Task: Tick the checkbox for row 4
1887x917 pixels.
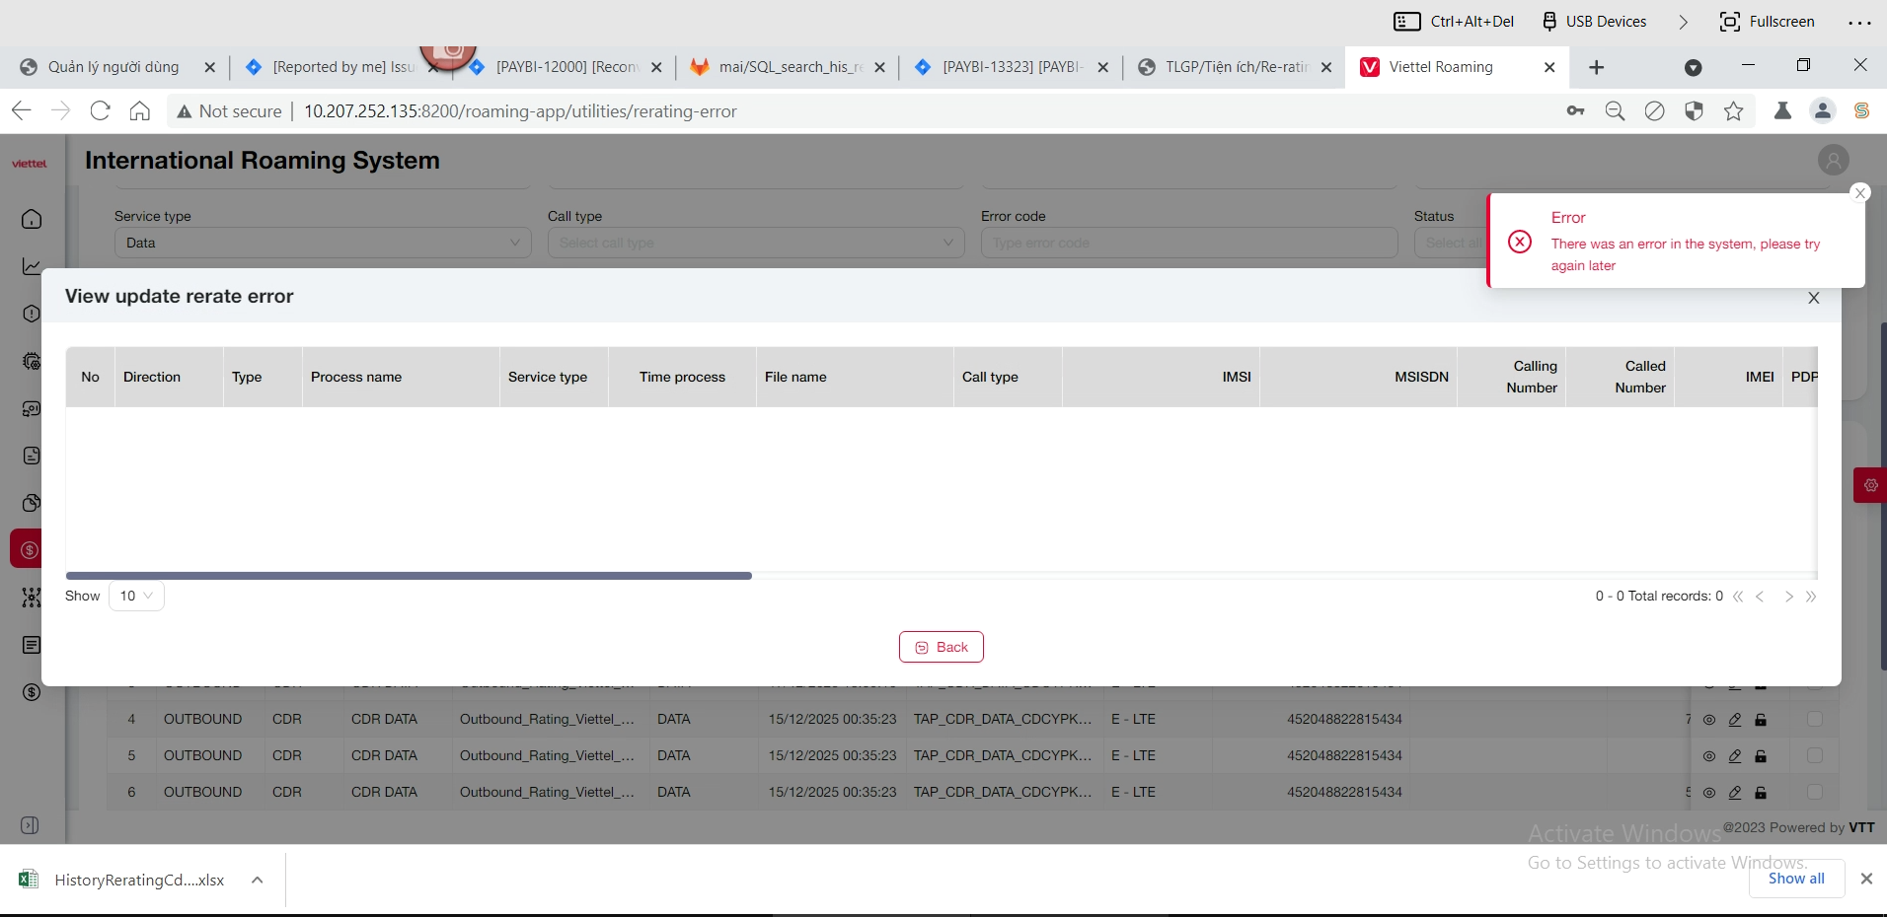Action: click(1814, 720)
